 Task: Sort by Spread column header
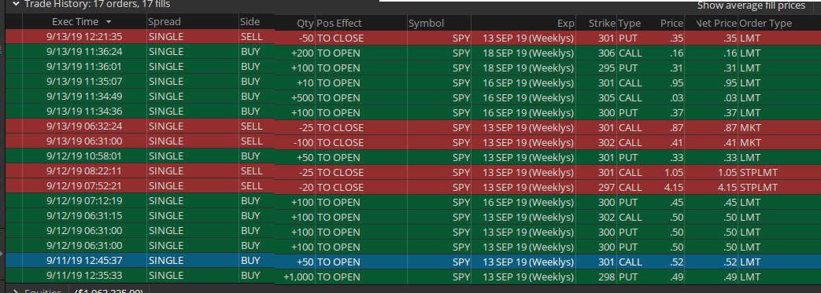point(165,22)
